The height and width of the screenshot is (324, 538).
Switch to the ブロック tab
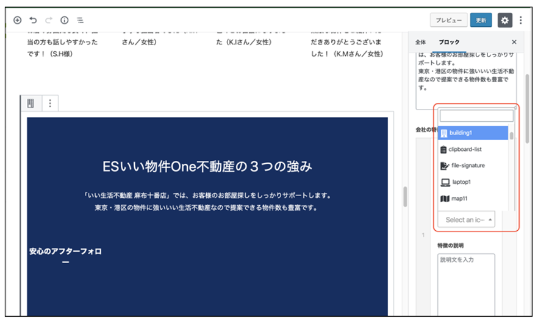pos(449,42)
